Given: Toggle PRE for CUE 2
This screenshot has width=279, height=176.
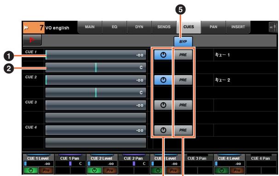Looking at the screenshot, I should coord(183,80).
